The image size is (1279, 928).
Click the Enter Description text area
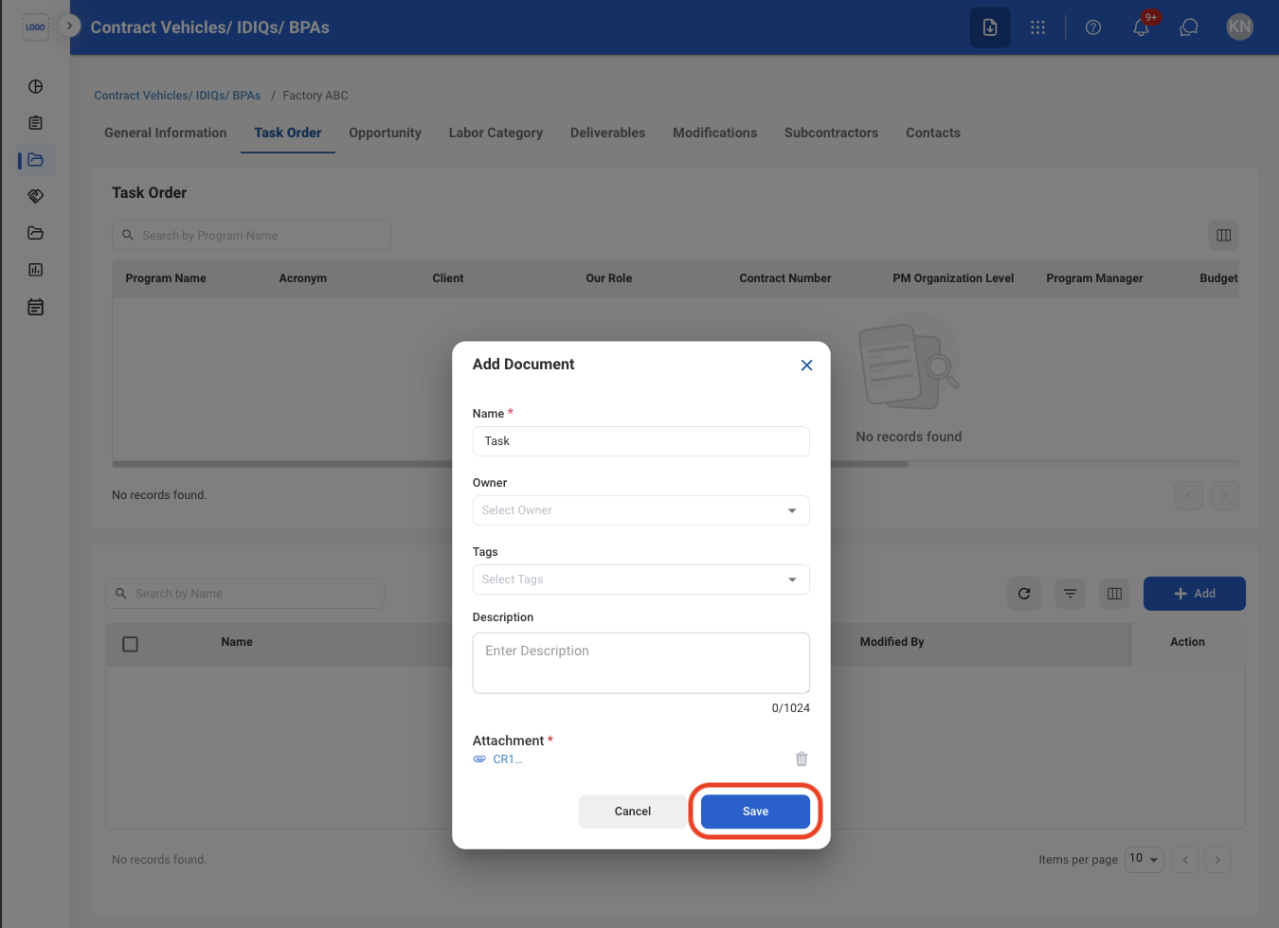(641, 663)
